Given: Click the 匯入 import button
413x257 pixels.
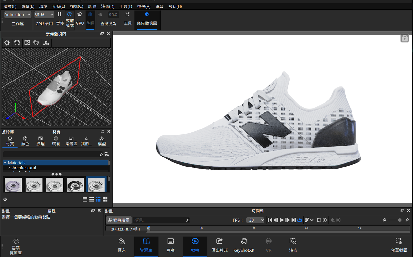Looking at the screenshot, I should pos(122,245).
